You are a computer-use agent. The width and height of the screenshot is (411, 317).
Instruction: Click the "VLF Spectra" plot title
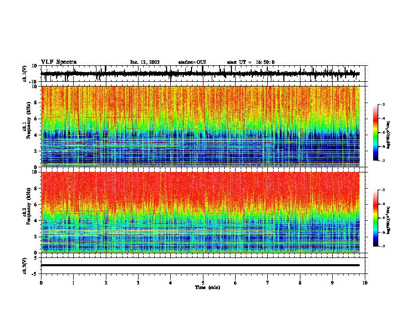click(59, 62)
